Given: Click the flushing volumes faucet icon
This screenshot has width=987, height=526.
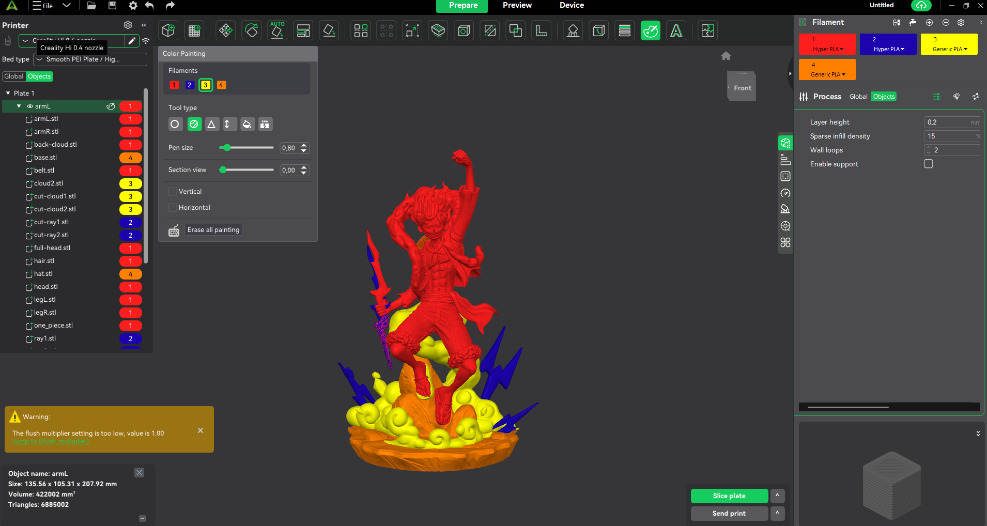Looking at the screenshot, I should click(913, 22).
